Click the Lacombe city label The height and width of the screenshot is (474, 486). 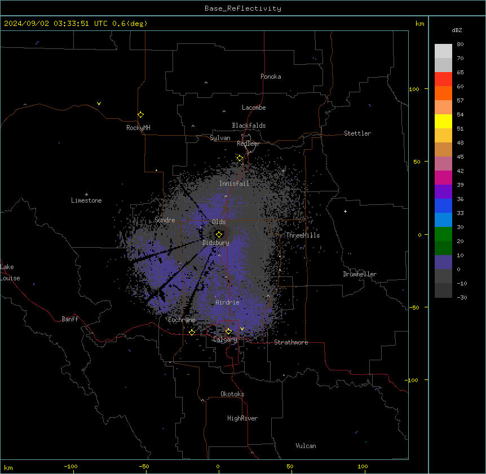[254, 108]
